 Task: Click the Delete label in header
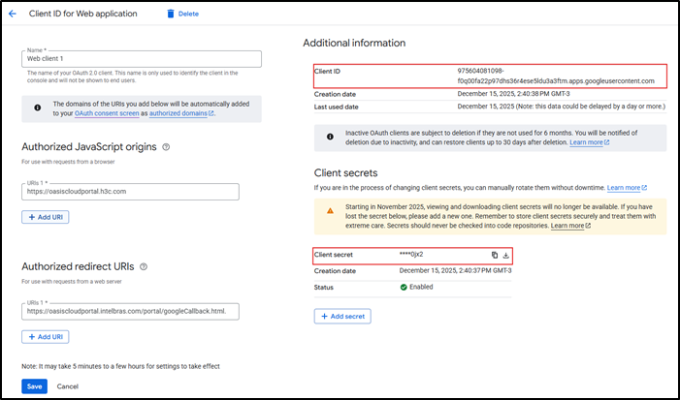point(188,14)
